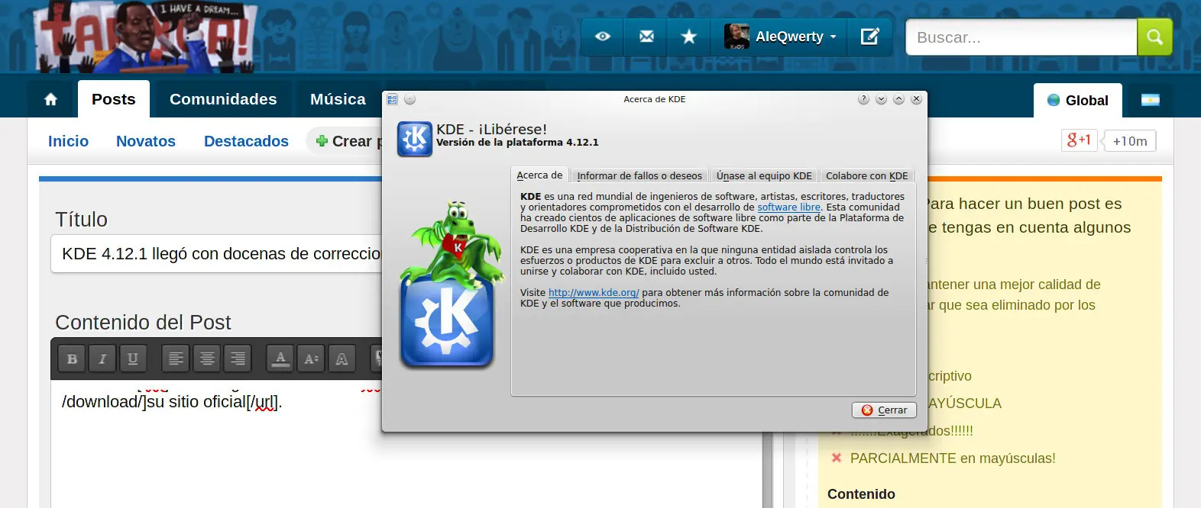Viewport: 1201px width, 508px height.
Task: Switch to the Global tab
Action: 1077,100
